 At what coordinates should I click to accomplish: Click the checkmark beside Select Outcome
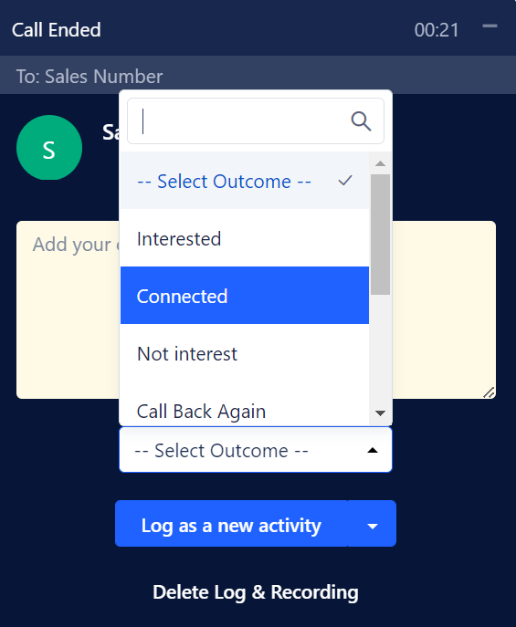(345, 181)
